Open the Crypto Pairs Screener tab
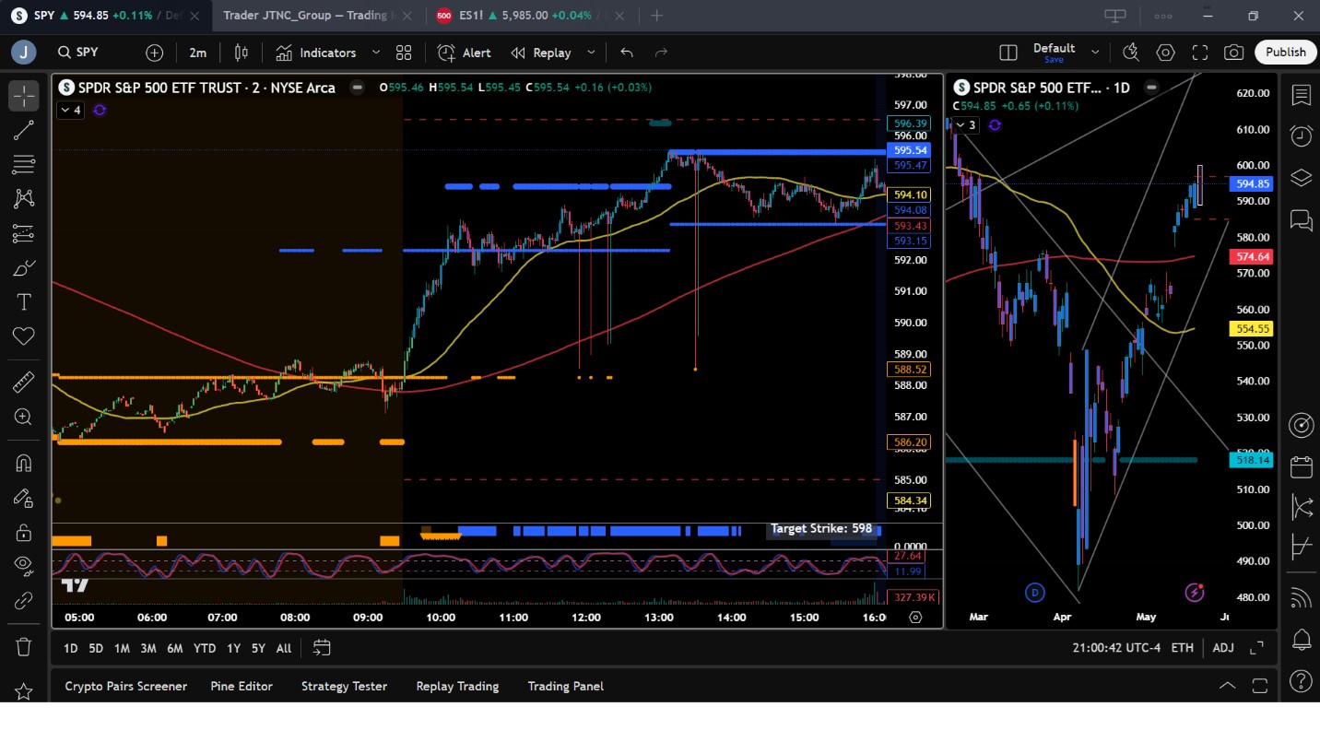 pos(125,686)
